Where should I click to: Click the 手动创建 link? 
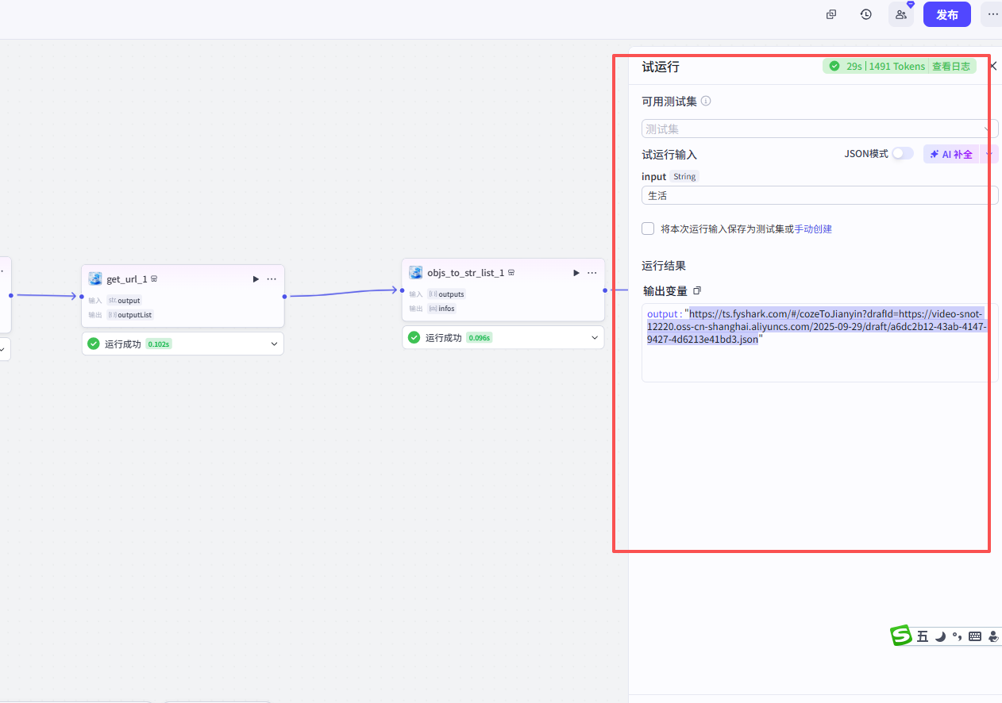(x=813, y=229)
